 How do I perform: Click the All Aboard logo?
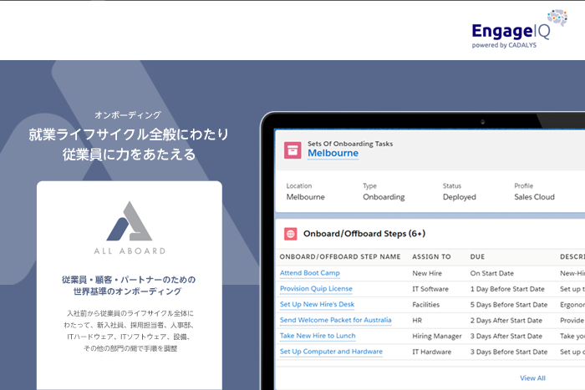[x=129, y=226]
